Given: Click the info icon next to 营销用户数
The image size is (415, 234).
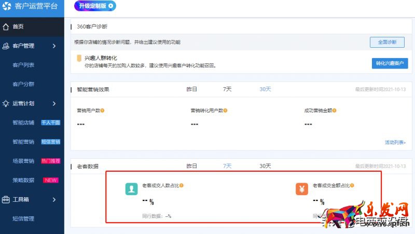Looking at the screenshot, I should pyautogui.click(x=103, y=111).
